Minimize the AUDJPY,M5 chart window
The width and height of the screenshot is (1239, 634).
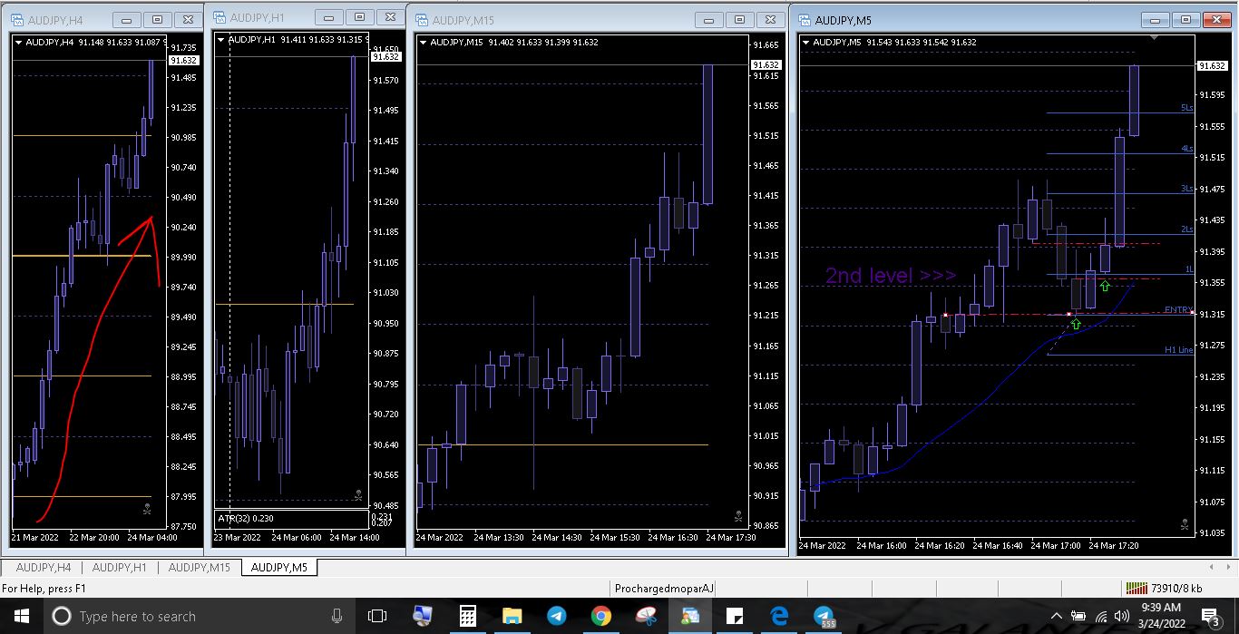pyautogui.click(x=1155, y=19)
